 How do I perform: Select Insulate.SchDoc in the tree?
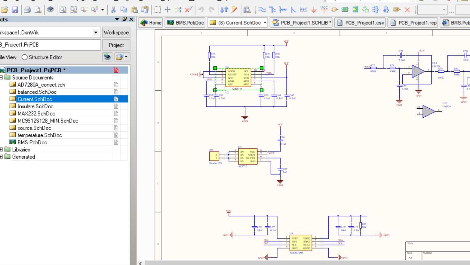35,106
